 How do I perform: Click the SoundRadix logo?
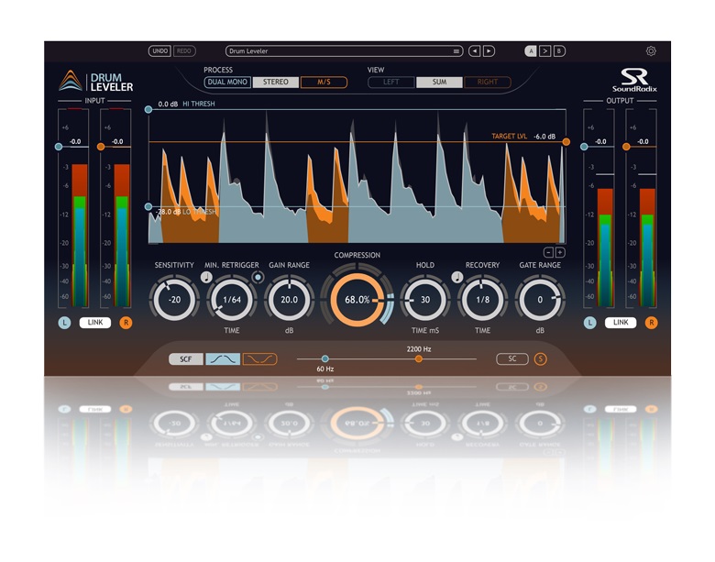[x=634, y=81]
